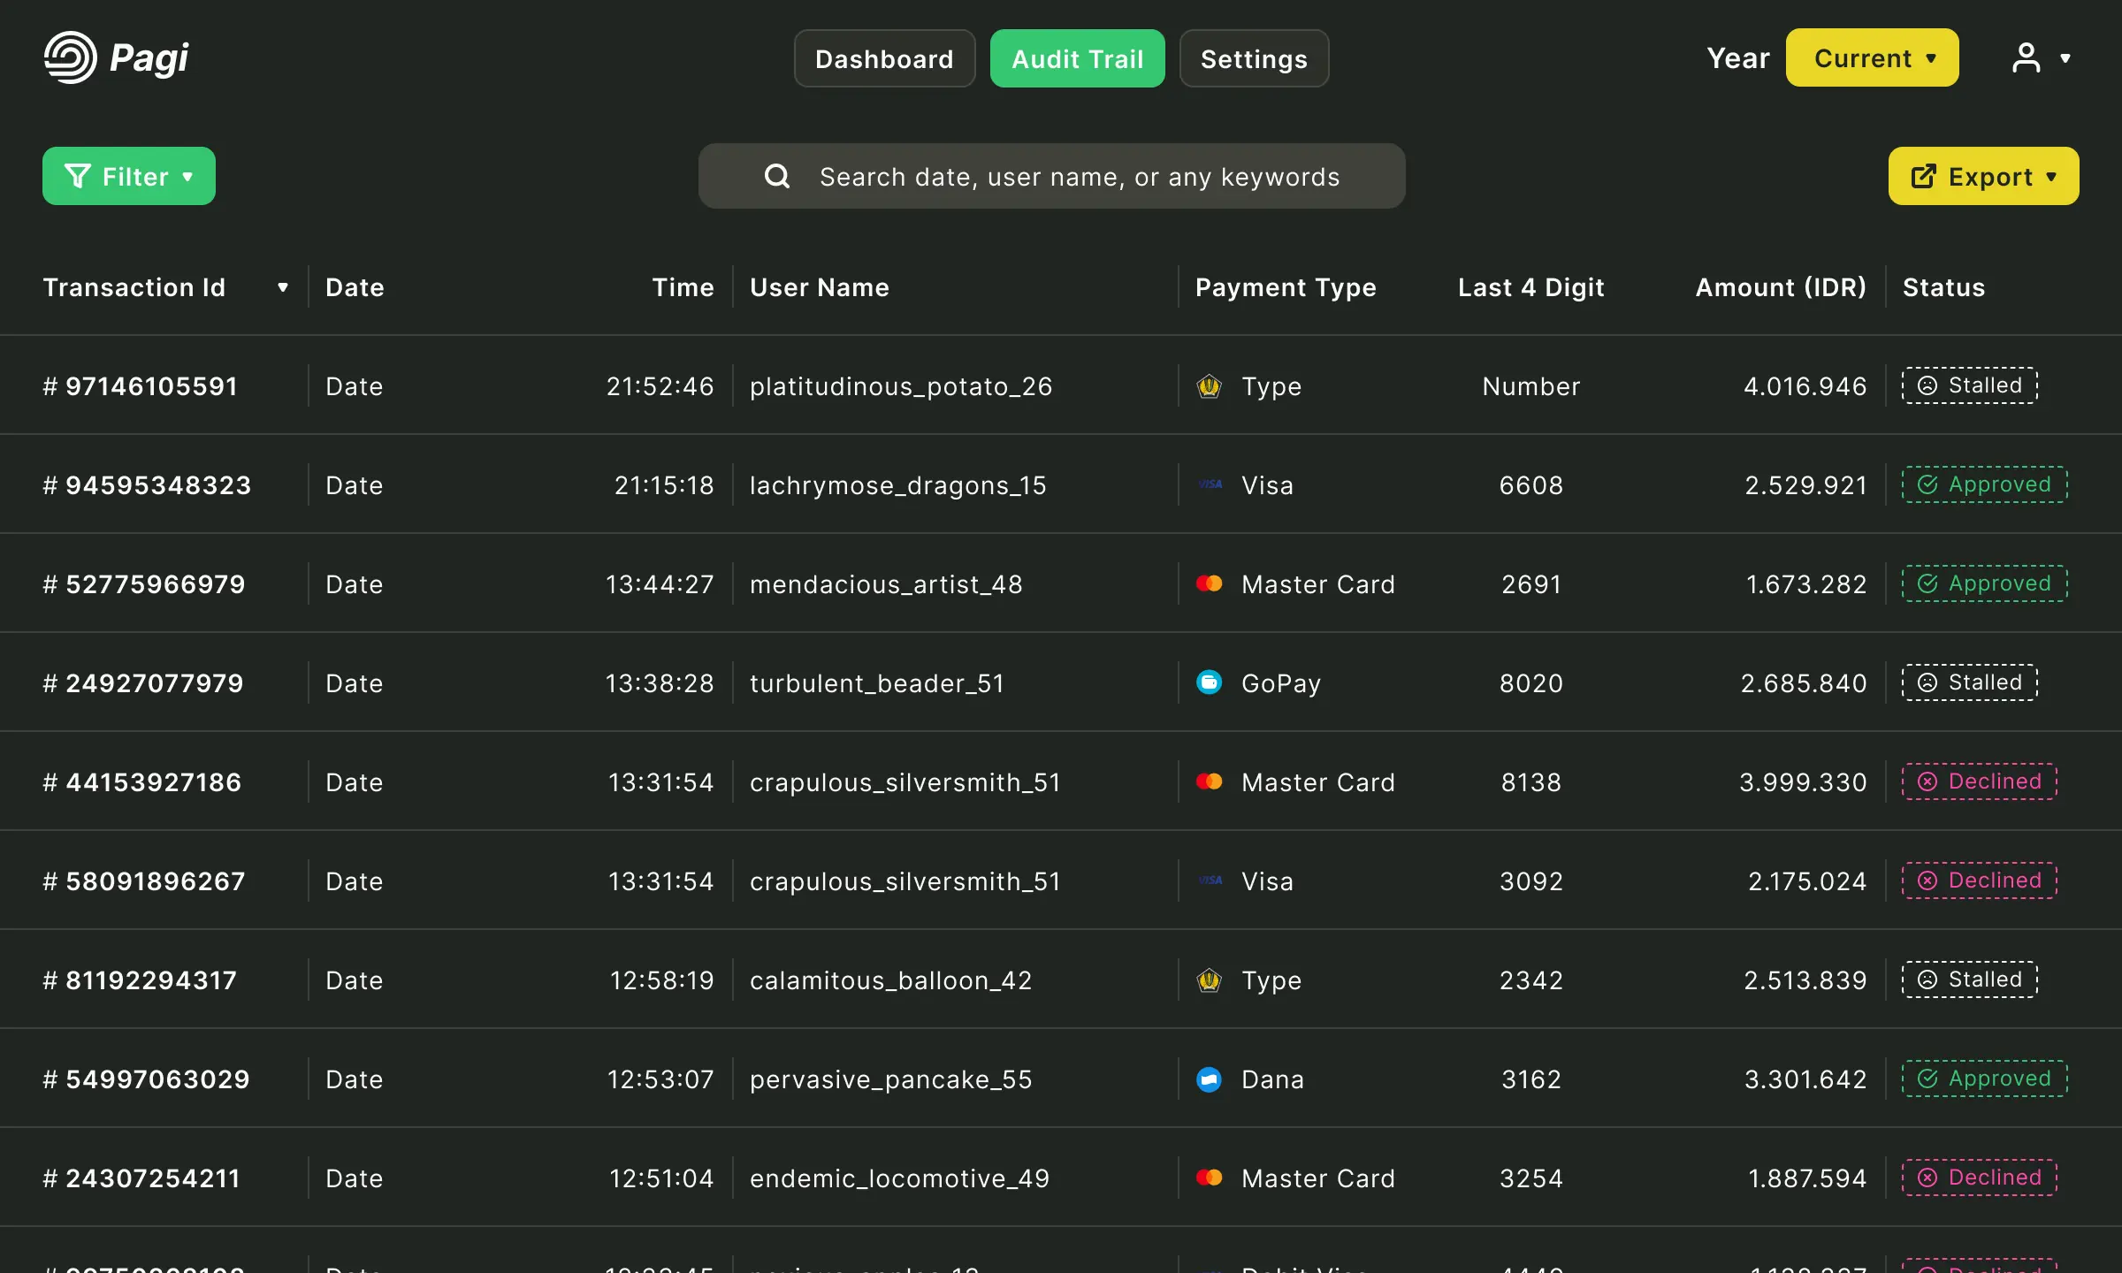The height and width of the screenshot is (1273, 2122).
Task: Open the Settings tab
Action: [1254, 58]
